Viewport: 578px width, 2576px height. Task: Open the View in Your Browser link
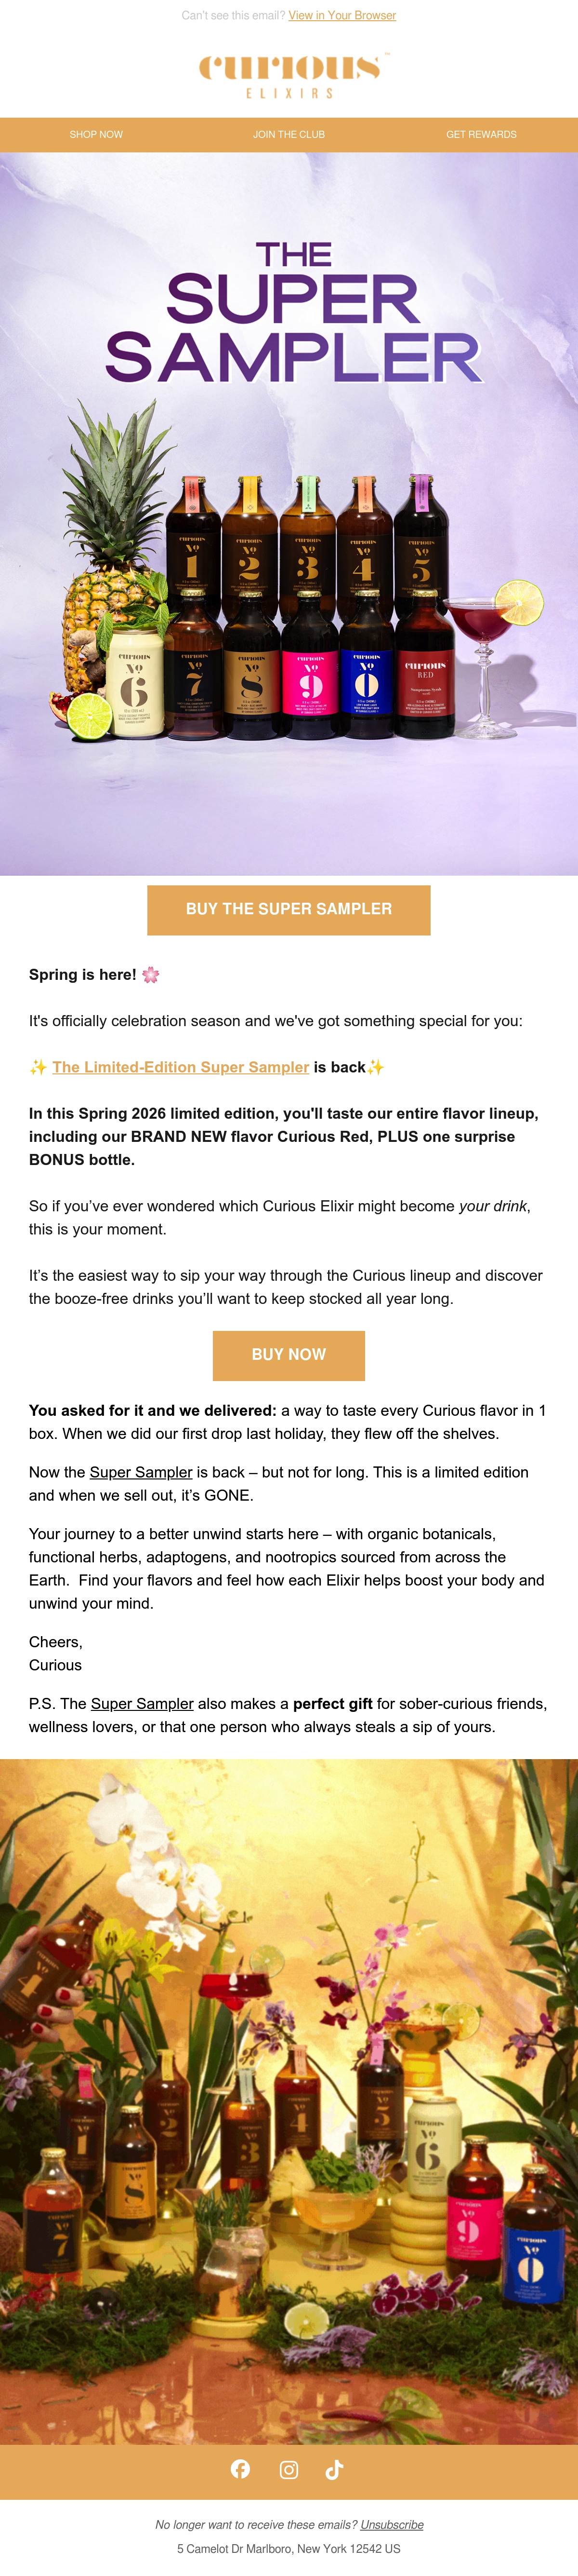[342, 15]
